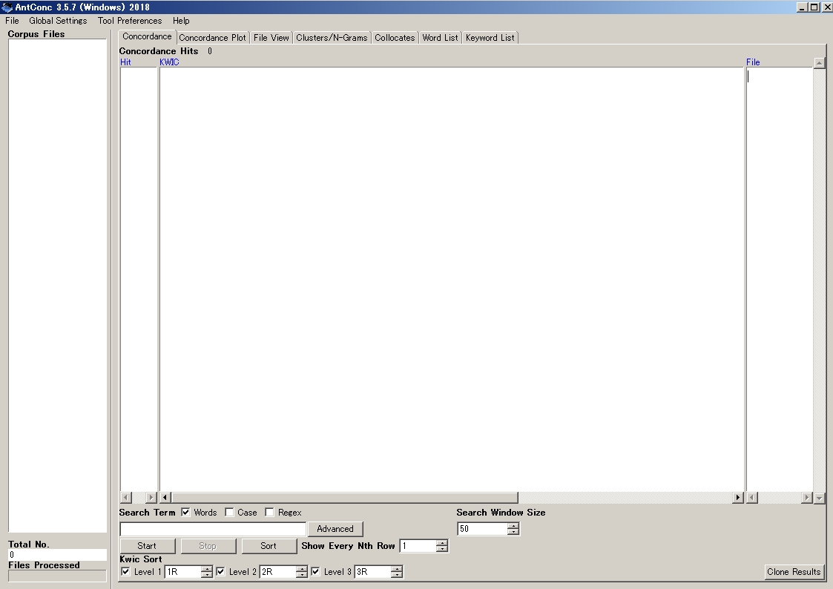The image size is (833, 589).
Task: Open the Global Settings menu
Action: (x=57, y=21)
